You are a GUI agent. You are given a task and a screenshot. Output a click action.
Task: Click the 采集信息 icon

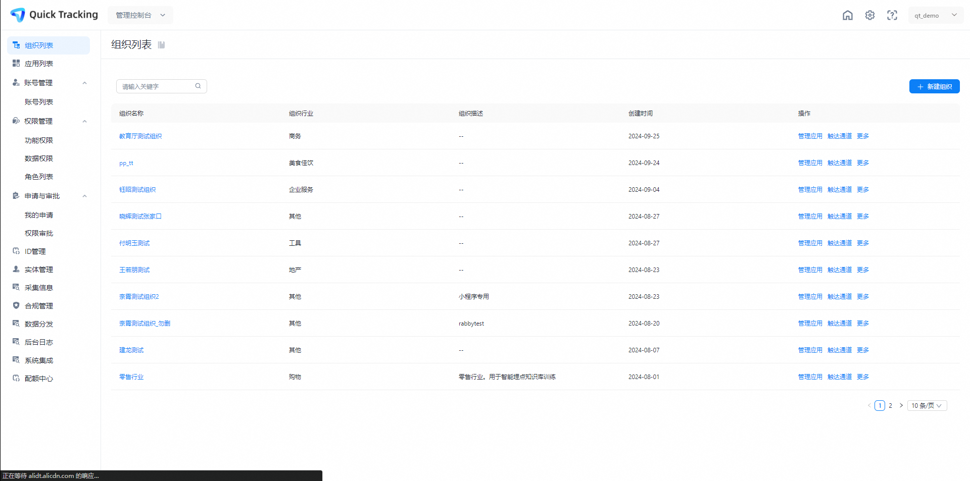[16, 287]
